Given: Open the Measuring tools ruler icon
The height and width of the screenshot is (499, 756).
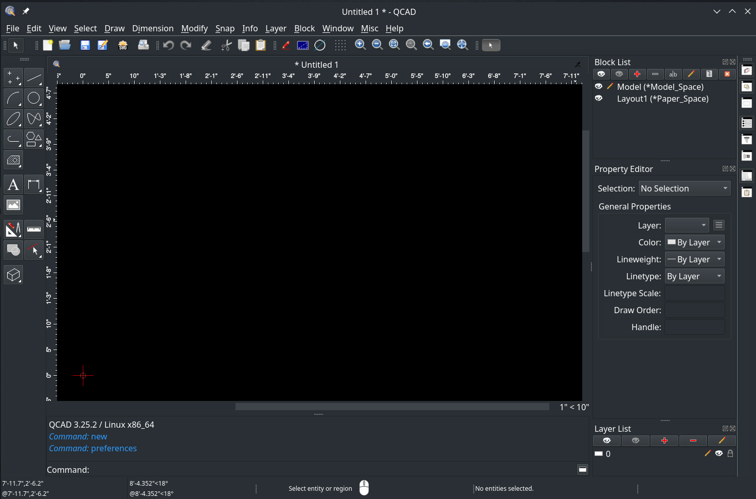Looking at the screenshot, I should [34, 229].
